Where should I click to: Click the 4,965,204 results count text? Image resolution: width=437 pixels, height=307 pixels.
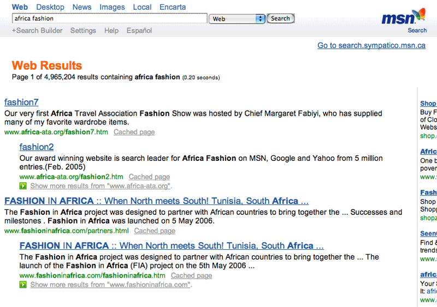click(71, 77)
